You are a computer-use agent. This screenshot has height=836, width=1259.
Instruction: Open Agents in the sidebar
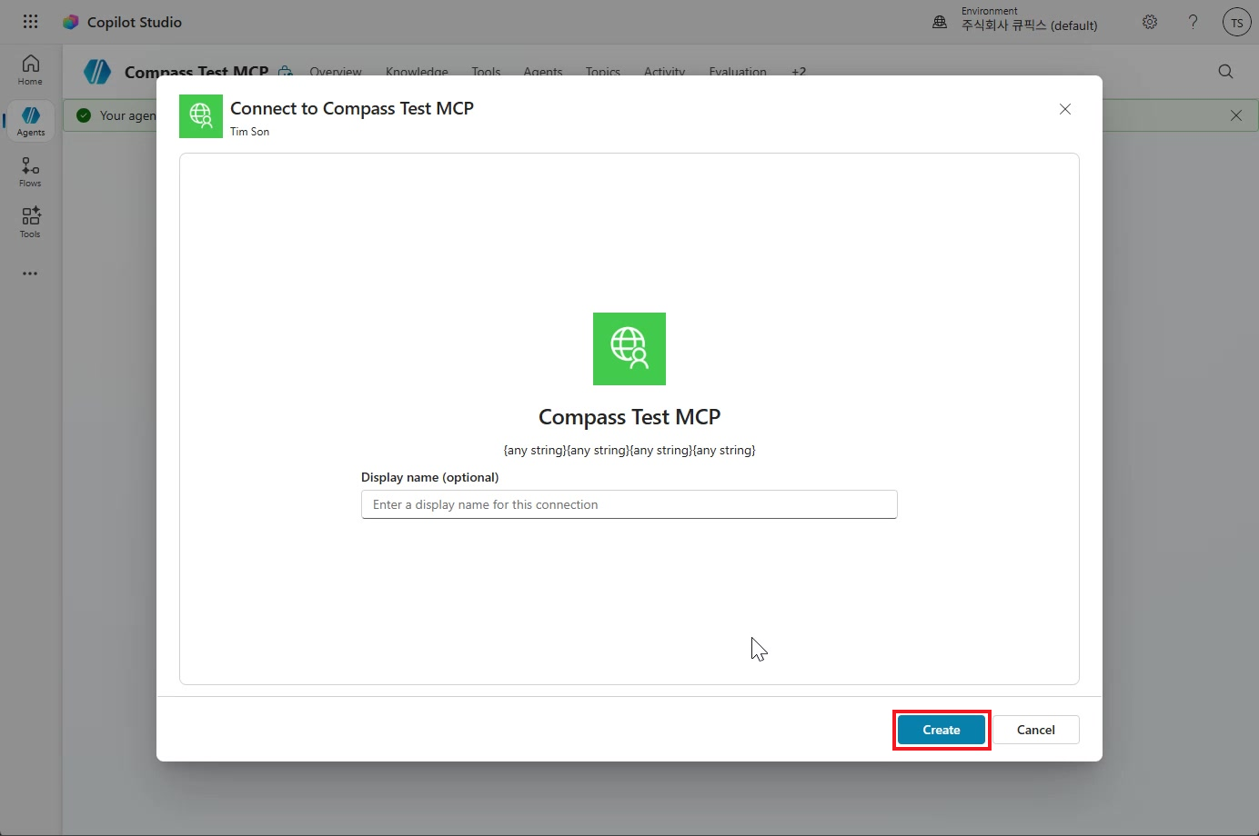(x=30, y=121)
